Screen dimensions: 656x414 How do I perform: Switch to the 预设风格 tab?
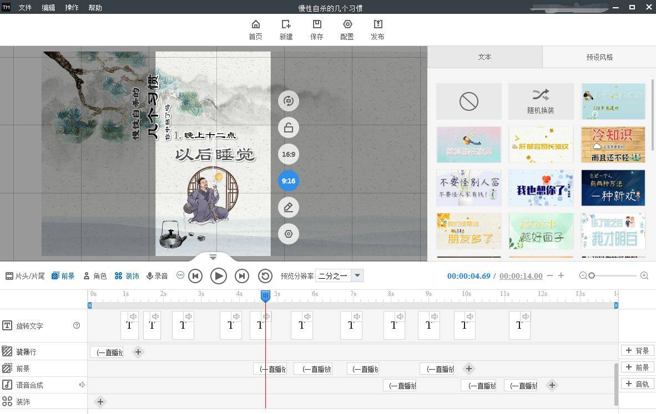599,57
